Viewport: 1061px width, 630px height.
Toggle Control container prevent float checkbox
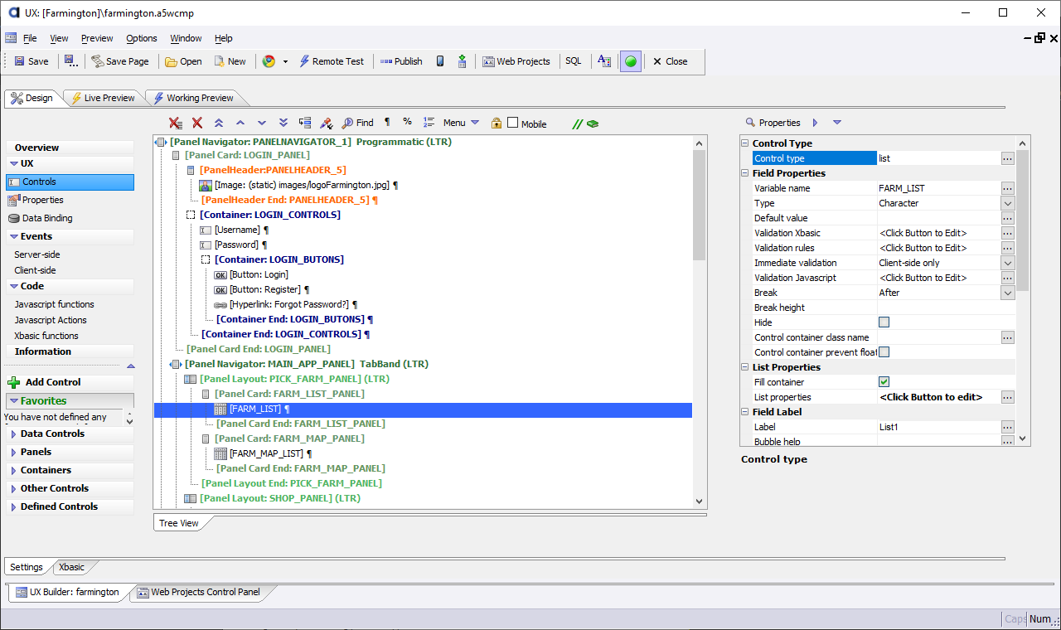[x=884, y=352]
